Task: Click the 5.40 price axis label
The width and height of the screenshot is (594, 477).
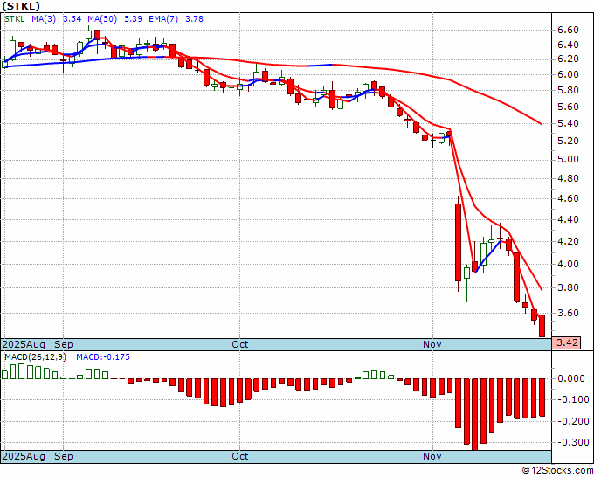Action: [568, 123]
